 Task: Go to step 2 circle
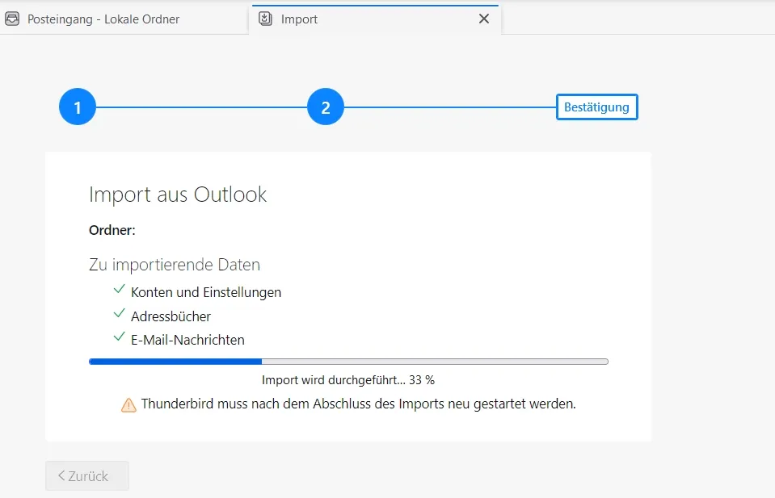[x=326, y=107]
